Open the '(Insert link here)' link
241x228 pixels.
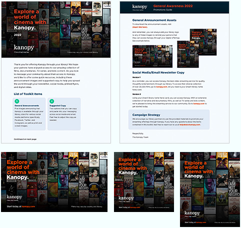pos(140,27)
